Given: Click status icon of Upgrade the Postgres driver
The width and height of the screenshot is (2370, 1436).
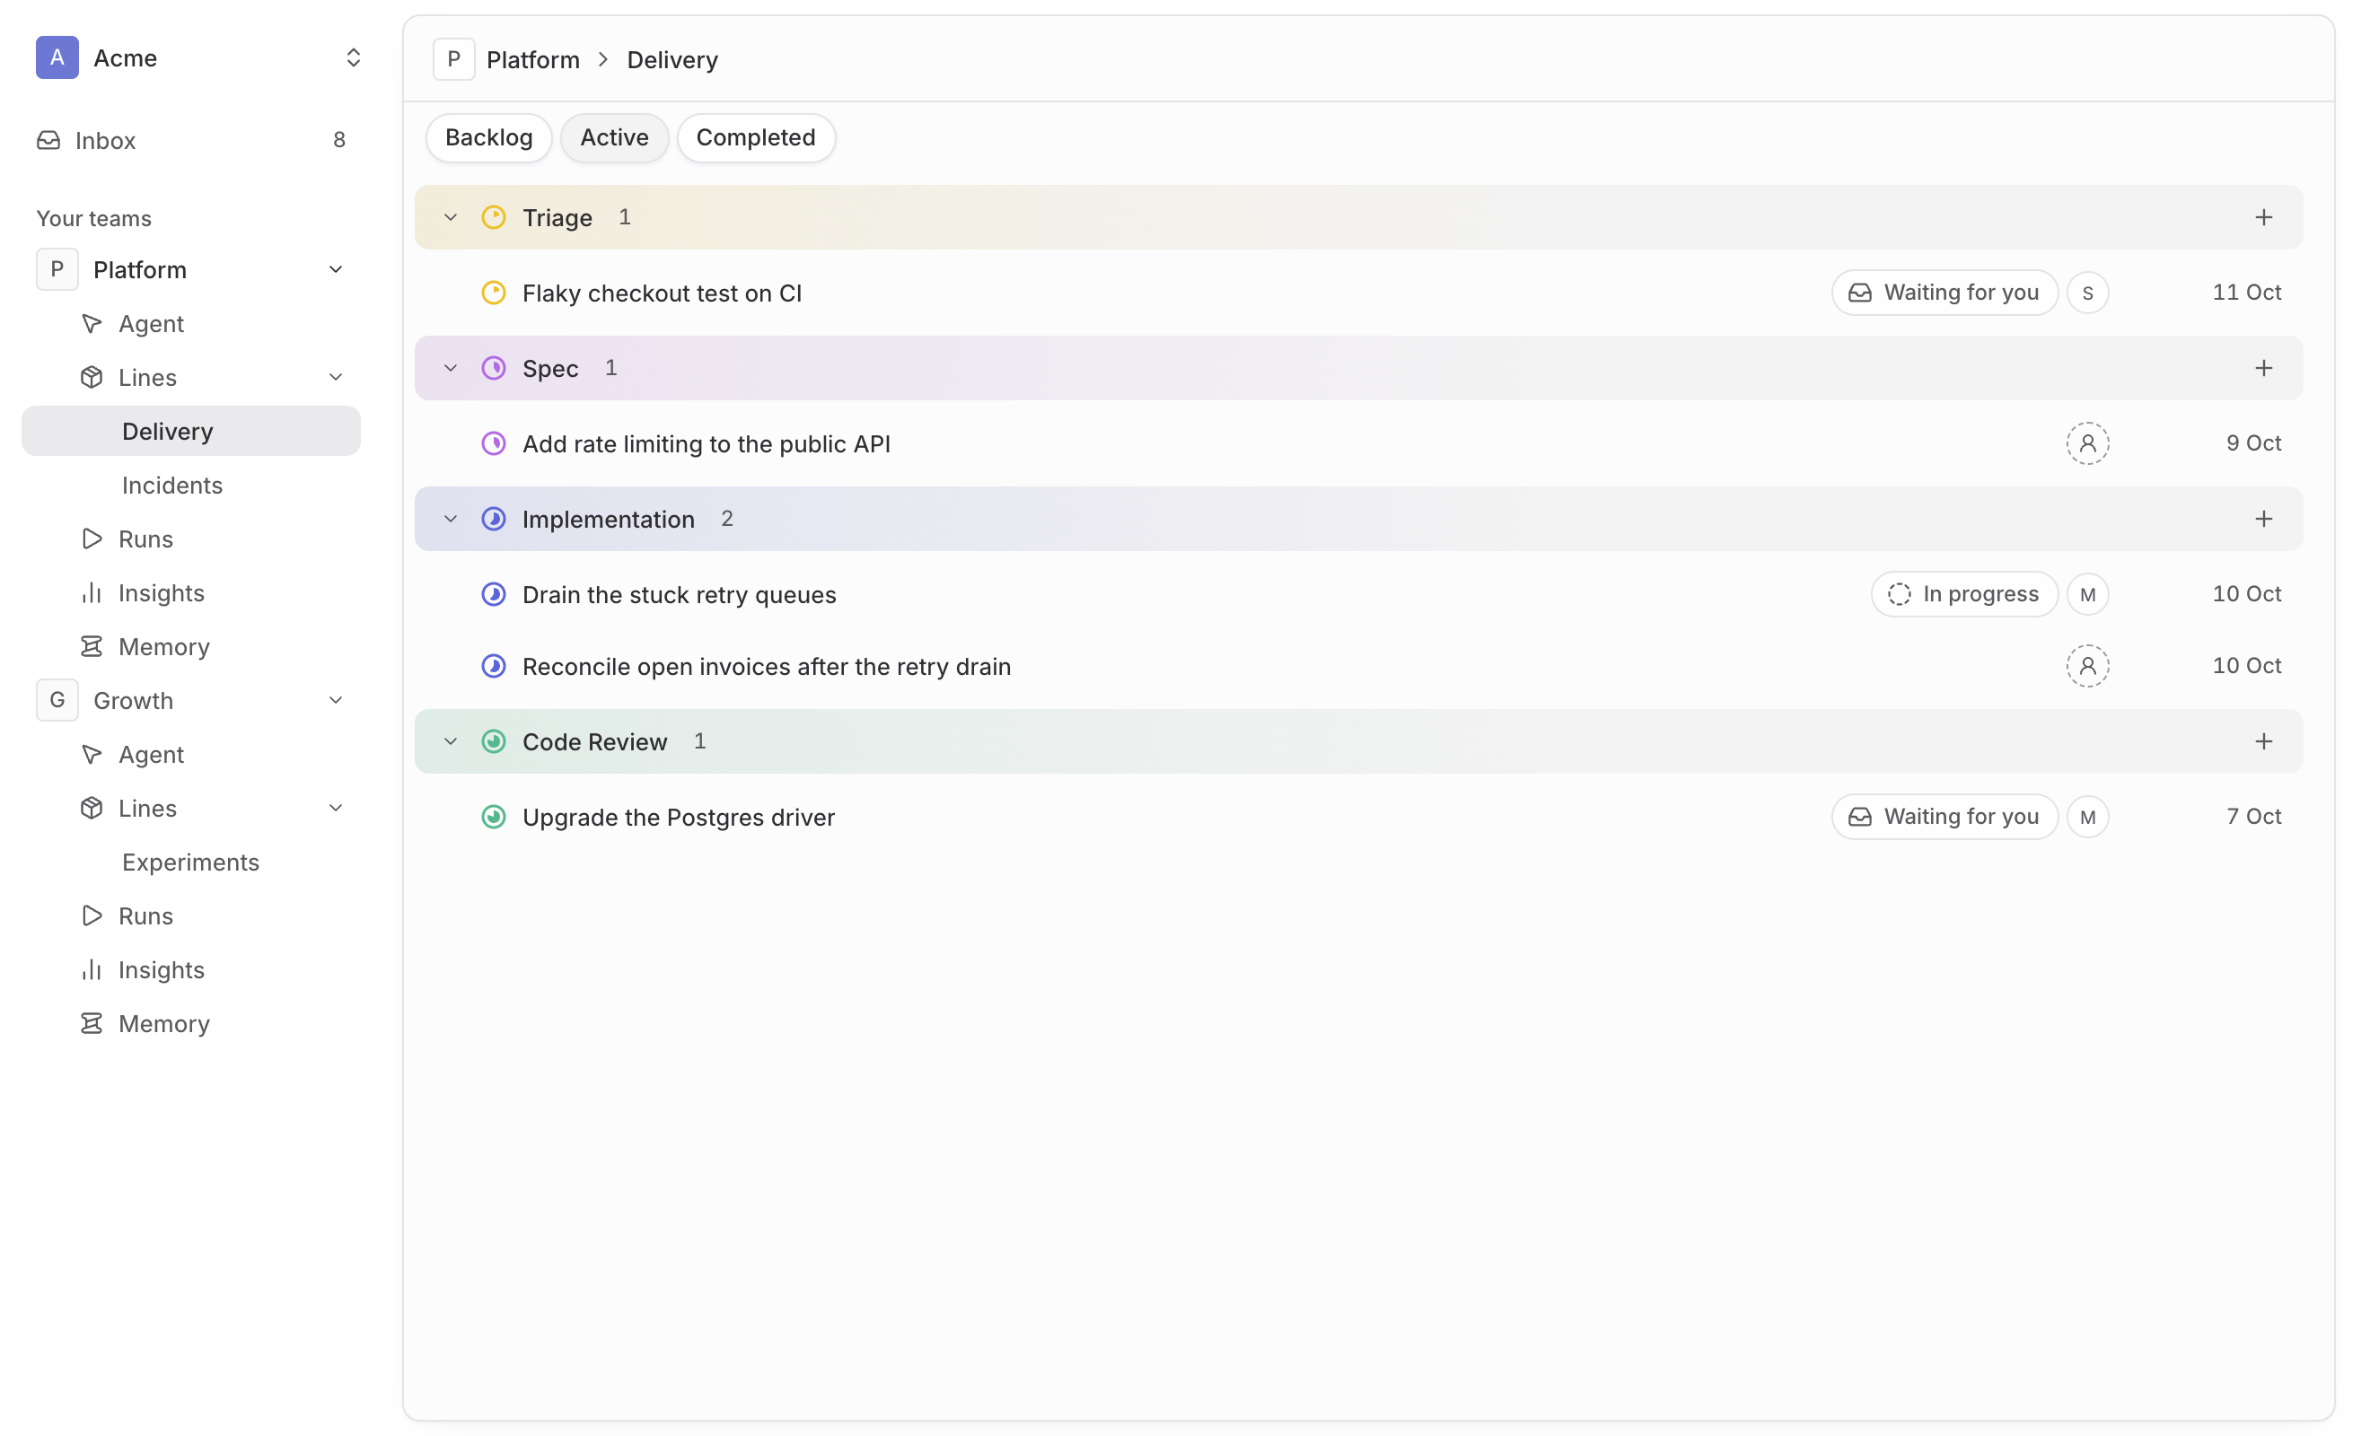Looking at the screenshot, I should (x=494, y=817).
